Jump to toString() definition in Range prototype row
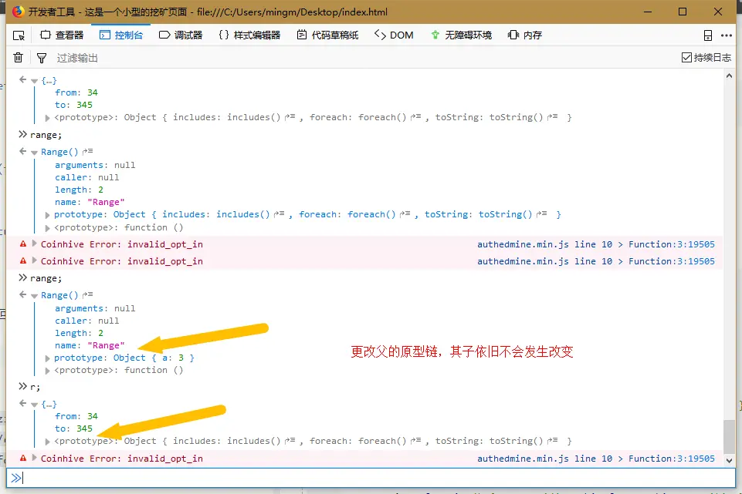Image resolution: width=742 pixels, height=494 pixels. 541,214
